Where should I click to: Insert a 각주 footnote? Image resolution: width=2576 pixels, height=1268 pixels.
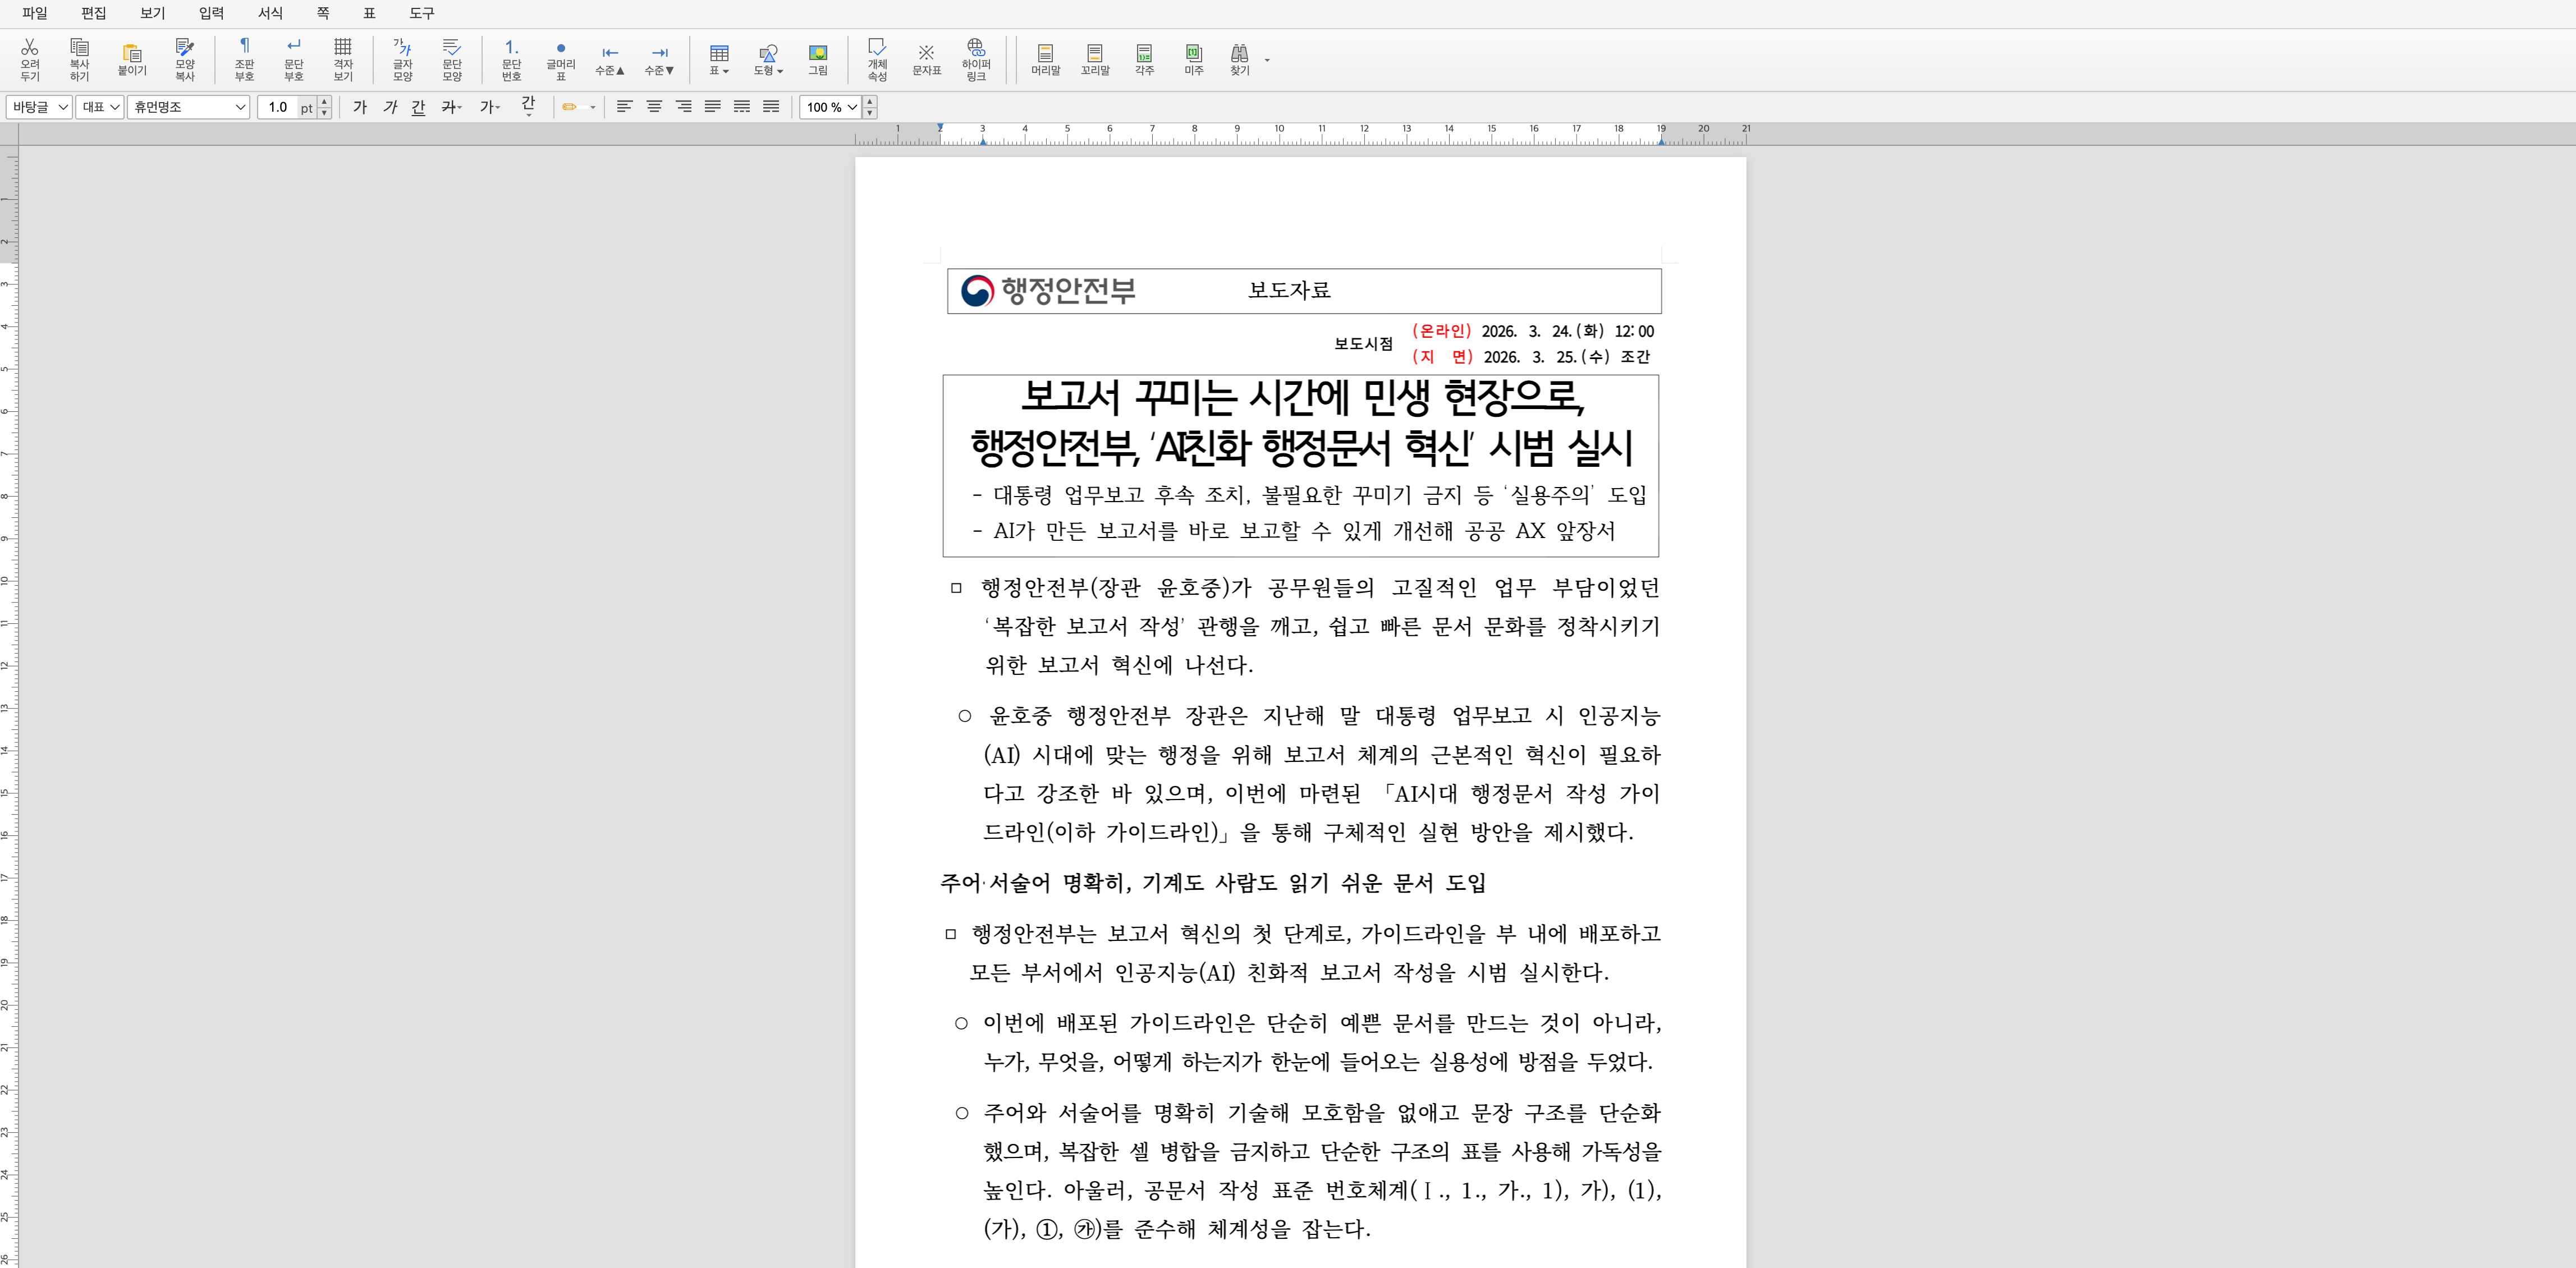(1144, 59)
